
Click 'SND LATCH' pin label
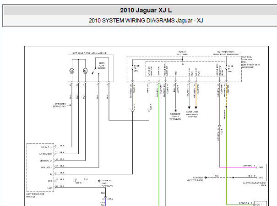click(x=46, y=167)
